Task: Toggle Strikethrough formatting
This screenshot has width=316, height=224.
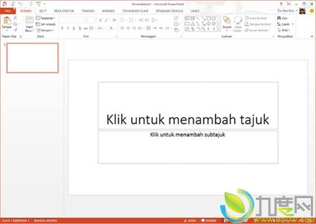Action: (x=85, y=29)
